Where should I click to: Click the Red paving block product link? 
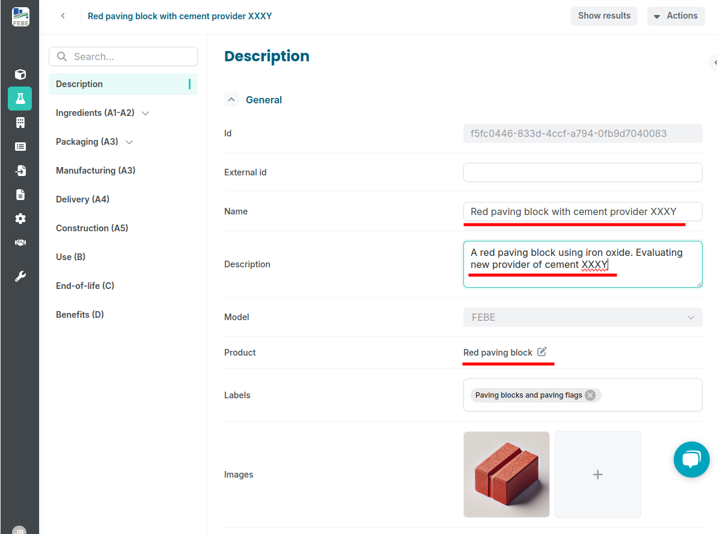point(498,353)
